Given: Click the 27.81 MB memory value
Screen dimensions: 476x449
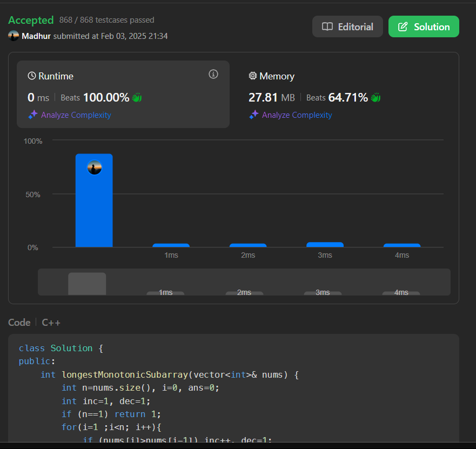Looking at the screenshot, I should pos(272,97).
